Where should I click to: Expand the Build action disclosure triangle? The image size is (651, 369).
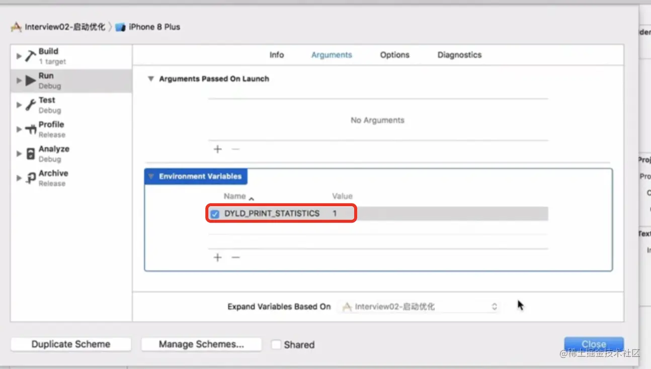19,56
